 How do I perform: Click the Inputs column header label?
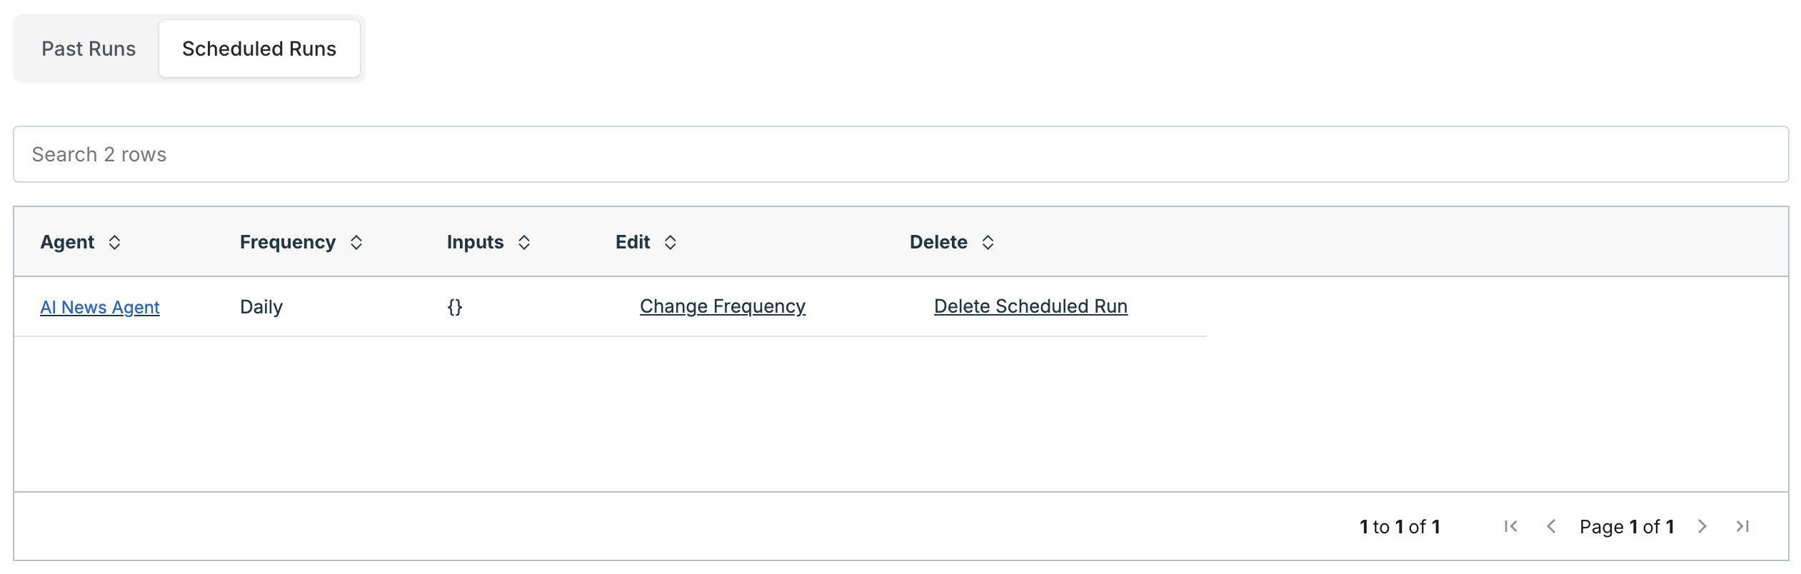pyautogui.click(x=475, y=243)
